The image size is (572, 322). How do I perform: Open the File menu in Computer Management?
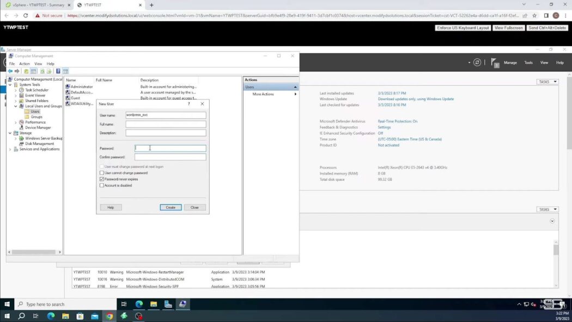(12, 64)
